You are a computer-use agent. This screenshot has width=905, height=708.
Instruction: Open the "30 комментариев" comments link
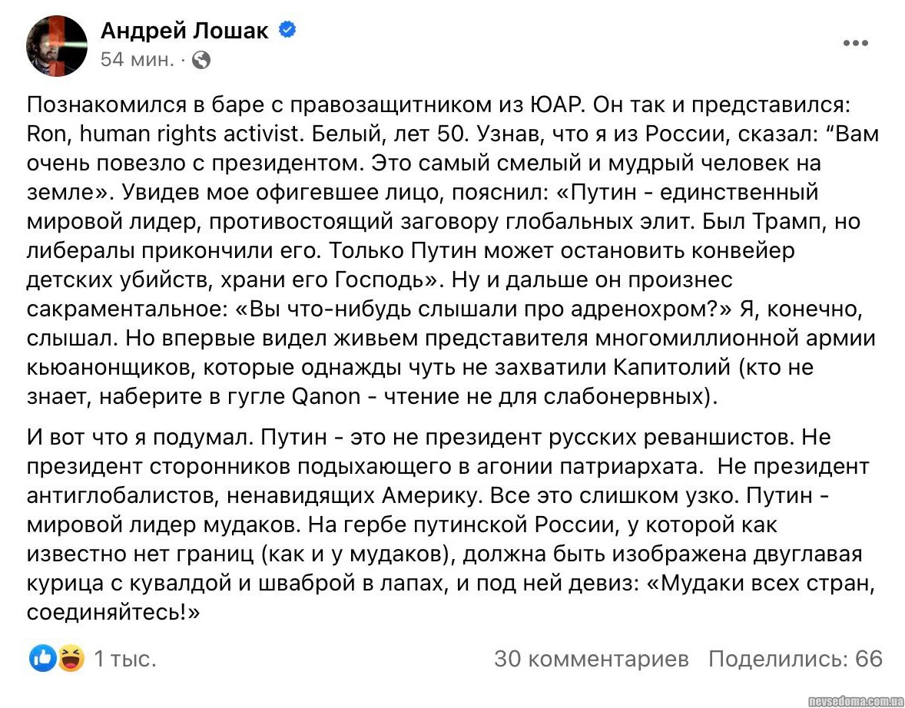pos(591,659)
